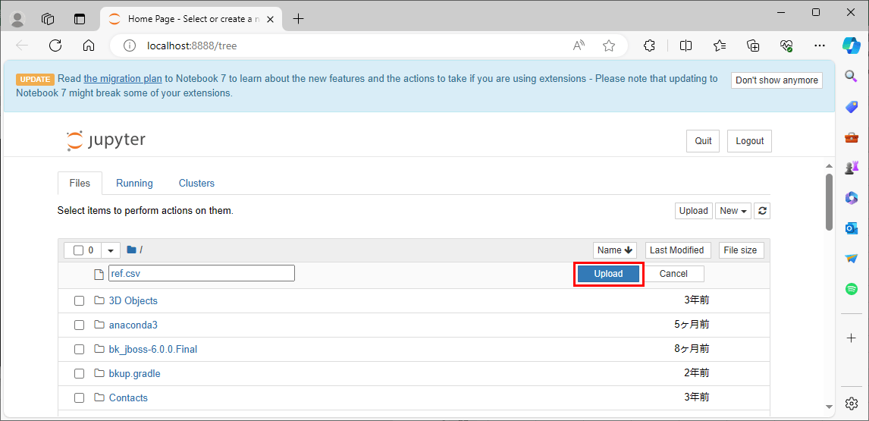Open the migration plan link
The image size is (869, 421).
(123, 79)
